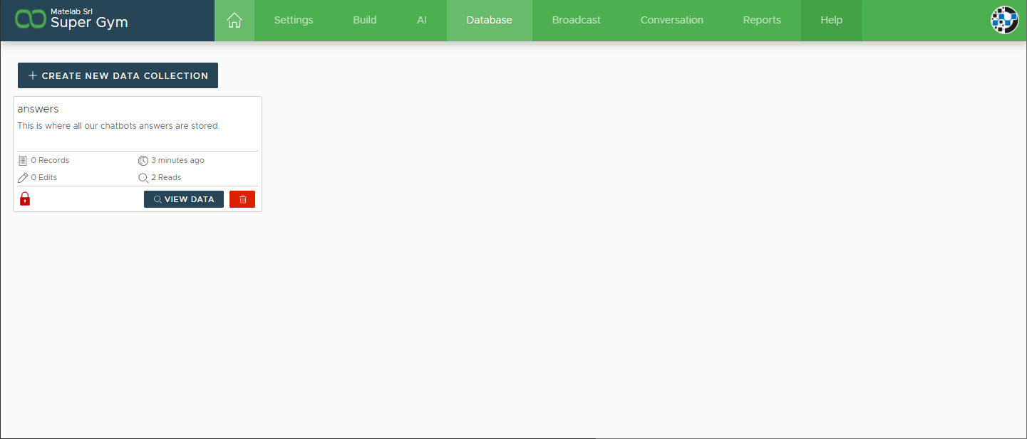The width and height of the screenshot is (1027, 439).
Task: Click the pencil icon next to 0 Edits
Action: pos(23,177)
